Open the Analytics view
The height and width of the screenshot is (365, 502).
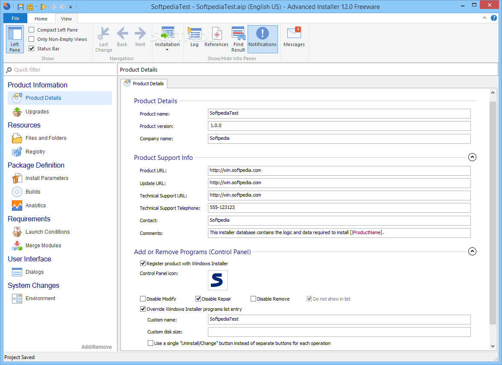tap(35, 206)
